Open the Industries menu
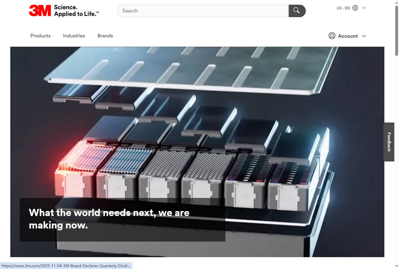 click(74, 36)
